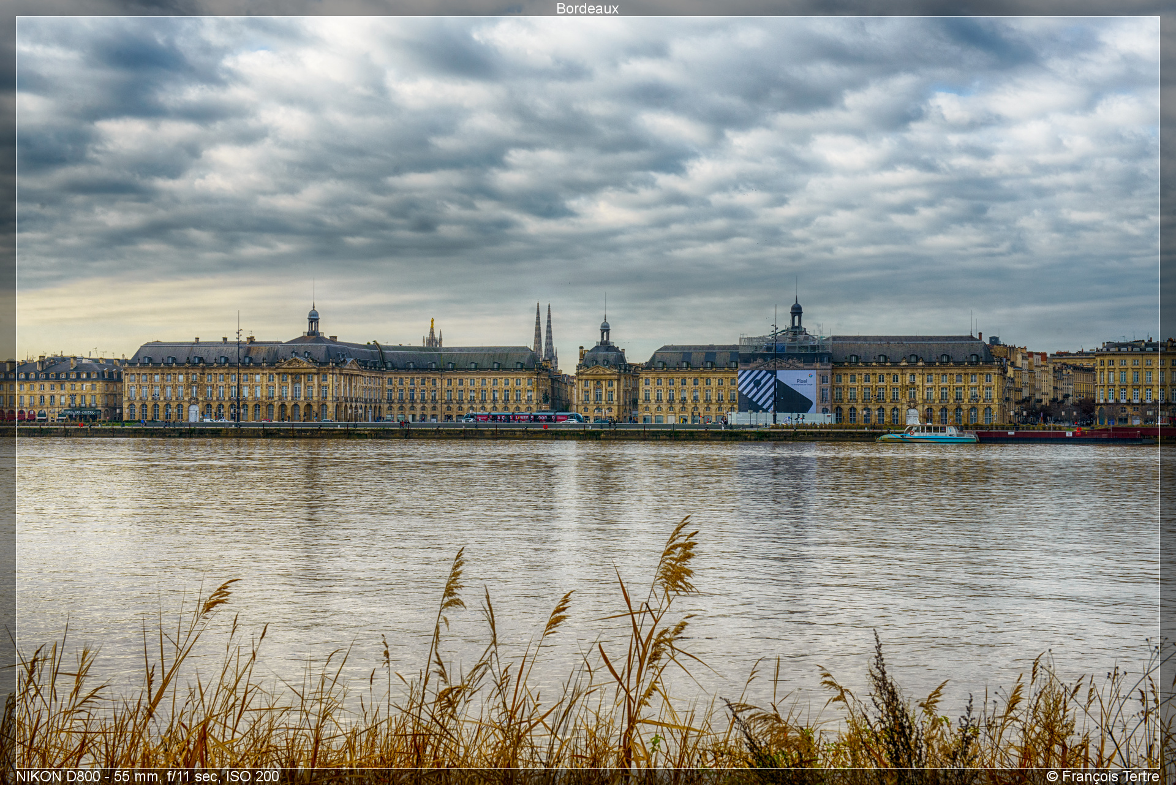The image size is (1176, 785).
Task: Click the "Bordeaux" title text
Action: pos(587,9)
